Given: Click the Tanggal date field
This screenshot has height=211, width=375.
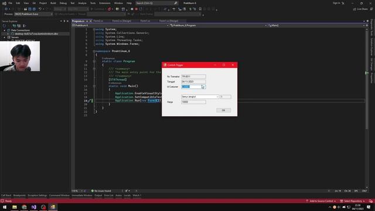Looking at the screenshot, I should 193,82.
